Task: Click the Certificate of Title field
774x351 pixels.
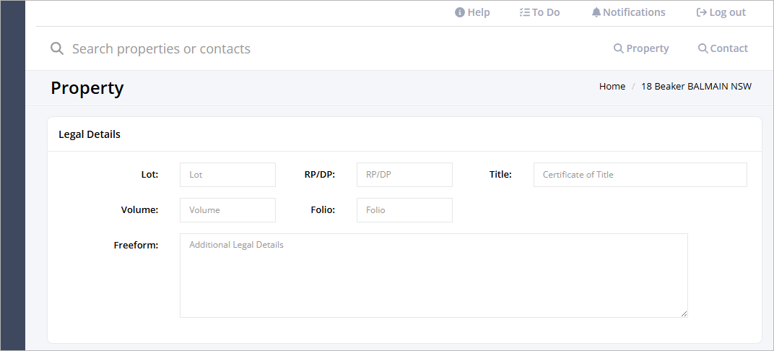Action: tap(640, 175)
